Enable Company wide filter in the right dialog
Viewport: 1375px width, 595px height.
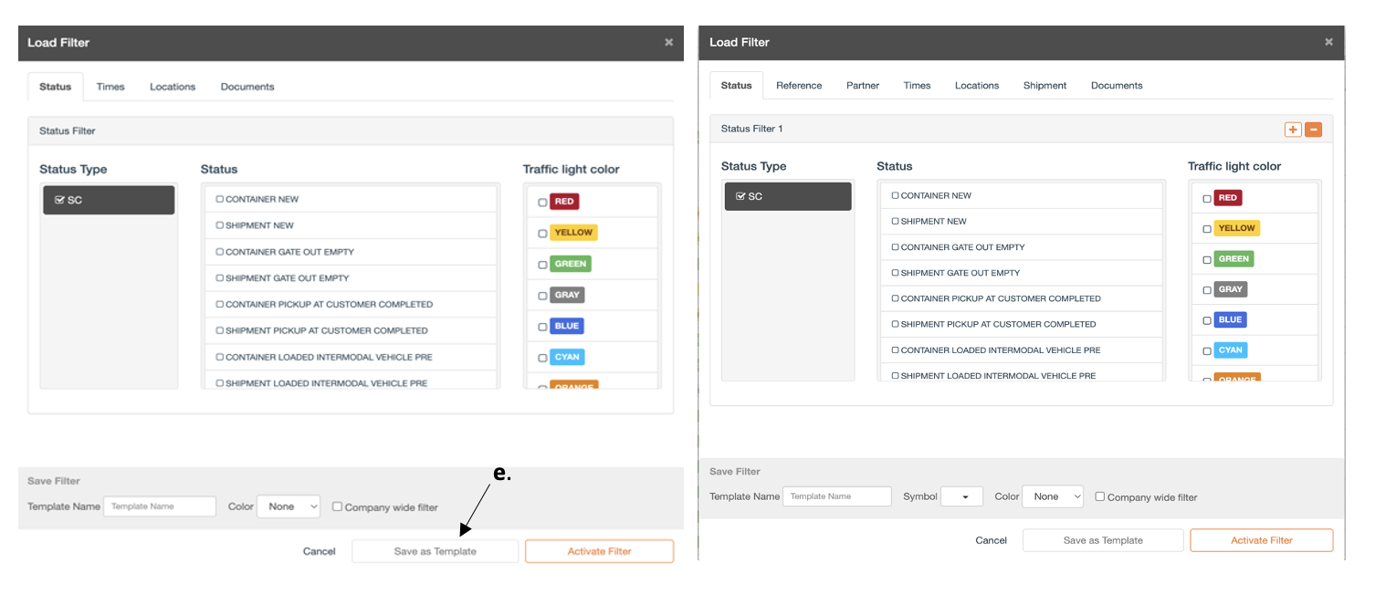point(1100,496)
